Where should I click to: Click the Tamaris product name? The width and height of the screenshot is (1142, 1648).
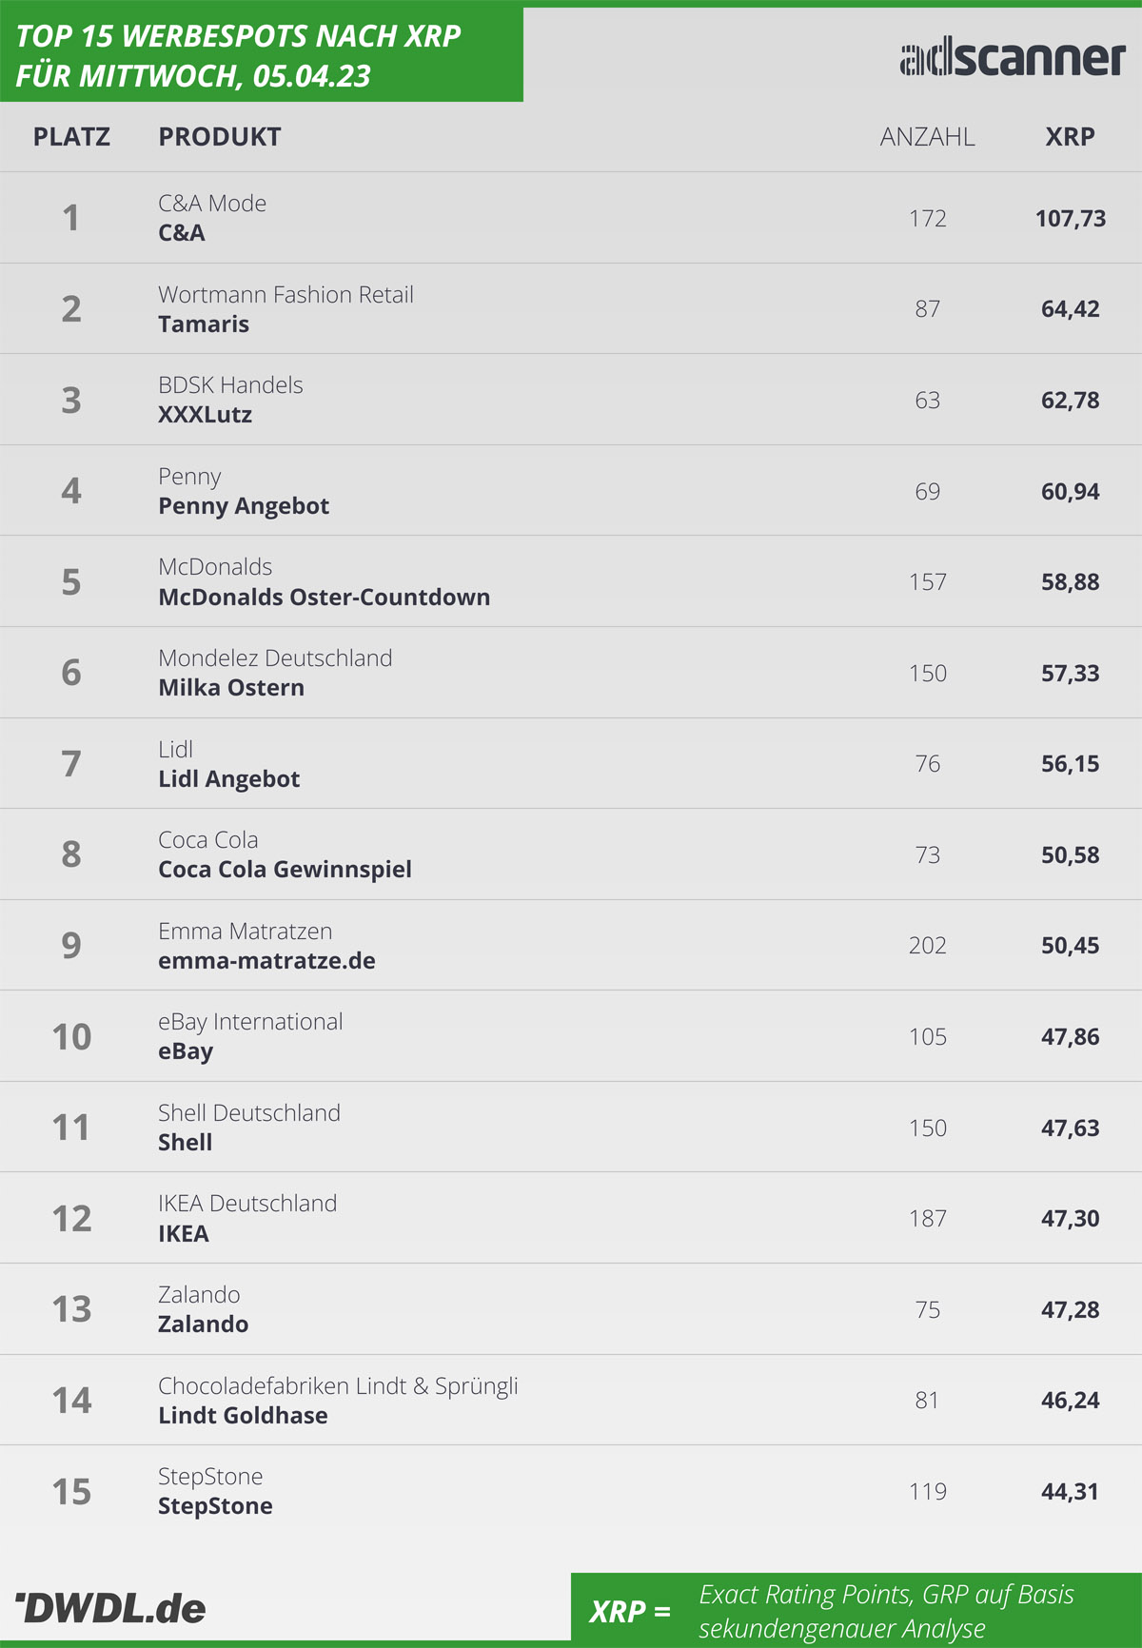pos(204,324)
